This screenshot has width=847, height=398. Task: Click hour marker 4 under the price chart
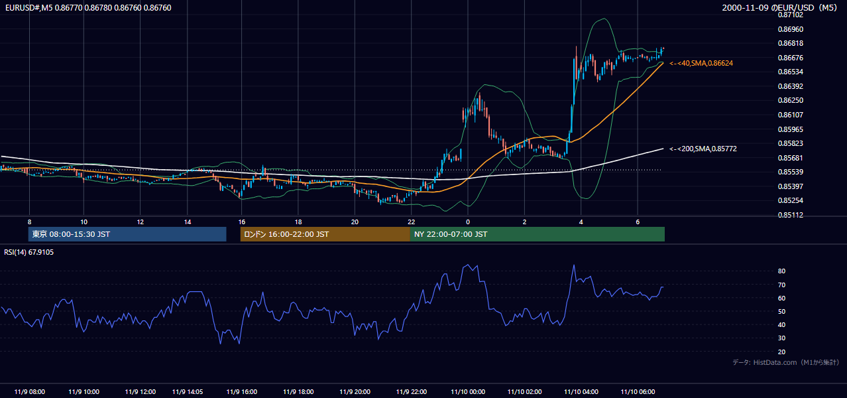[x=581, y=222]
